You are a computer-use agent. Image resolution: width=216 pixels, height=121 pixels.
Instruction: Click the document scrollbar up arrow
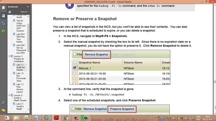pos(215,5)
